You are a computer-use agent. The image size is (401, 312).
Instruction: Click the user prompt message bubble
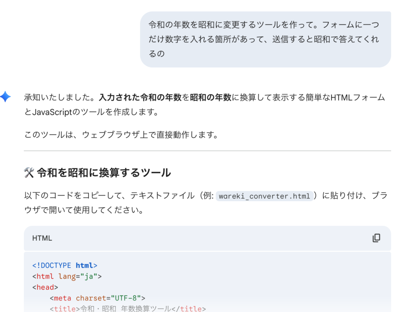[265, 39]
